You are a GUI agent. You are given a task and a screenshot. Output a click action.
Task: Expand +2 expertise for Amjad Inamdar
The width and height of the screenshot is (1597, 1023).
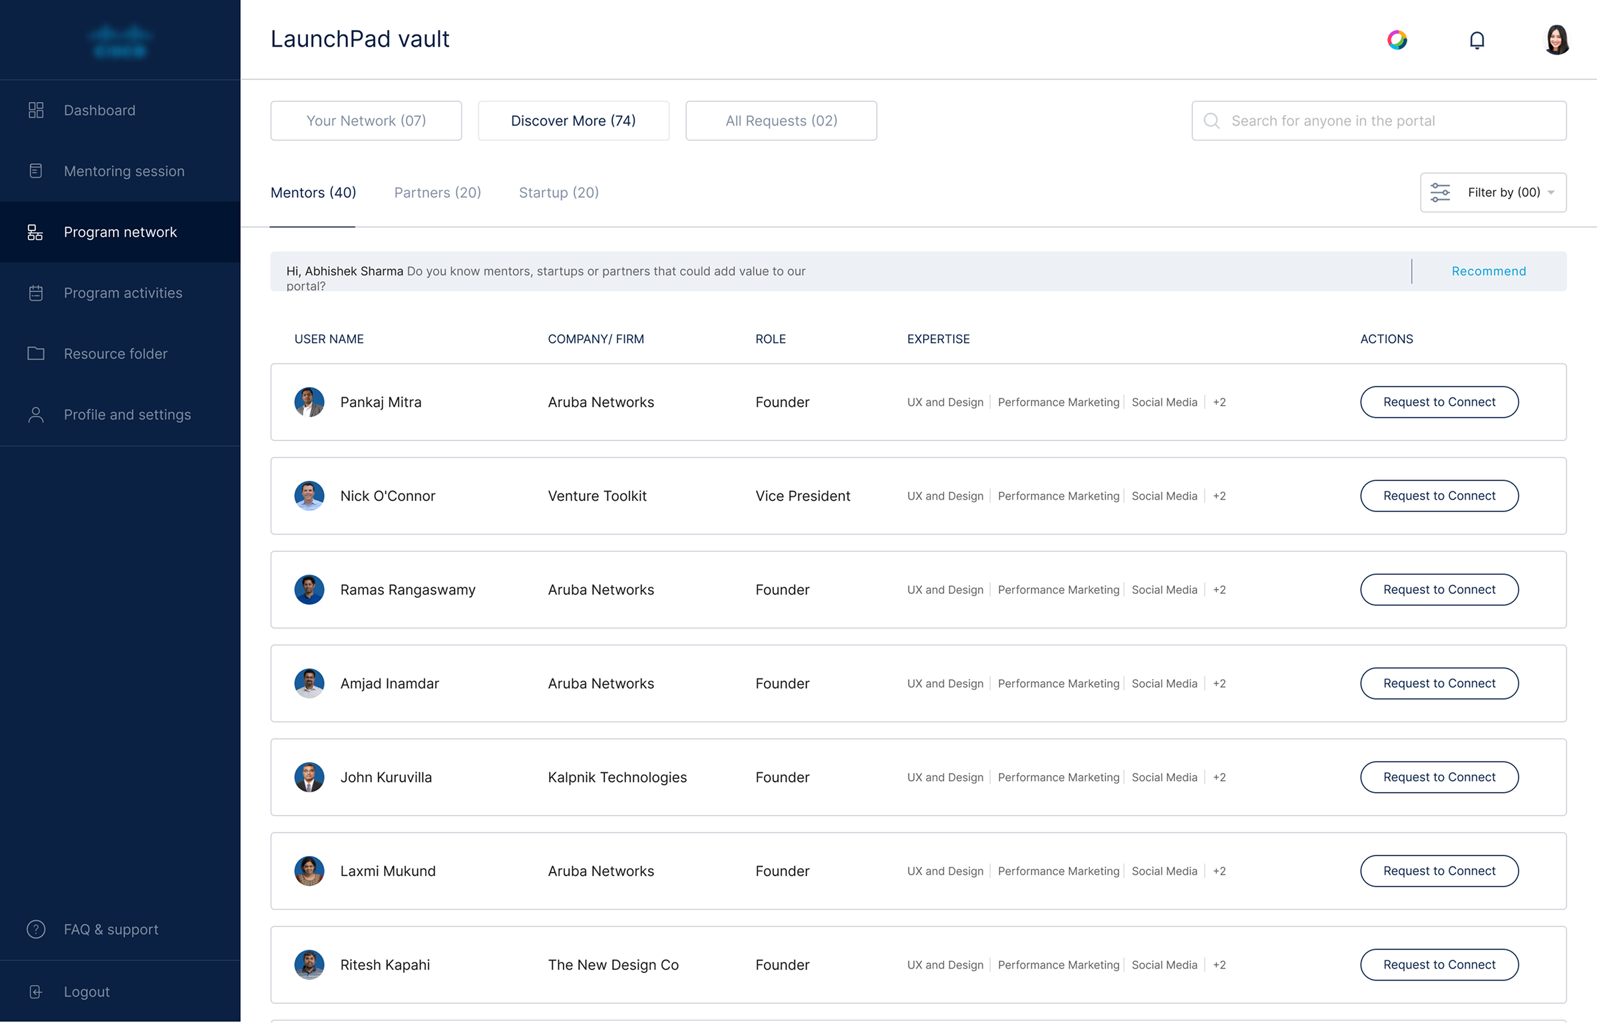point(1219,684)
